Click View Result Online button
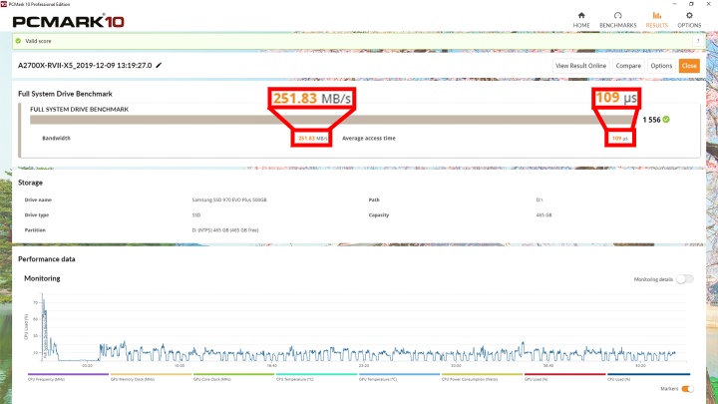 coord(580,66)
